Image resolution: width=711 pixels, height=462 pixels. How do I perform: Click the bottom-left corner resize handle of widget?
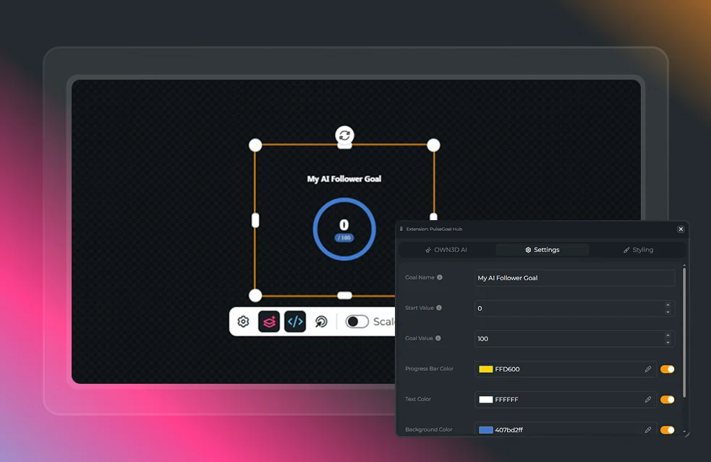(255, 295)
